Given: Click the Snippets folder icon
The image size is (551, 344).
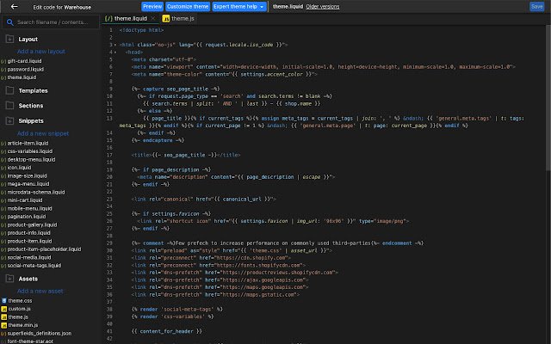Looking at the screenshot, I should pyautogui.click(x=9, y=120).
